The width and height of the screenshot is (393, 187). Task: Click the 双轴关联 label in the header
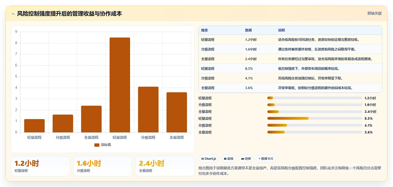(374, 14)
